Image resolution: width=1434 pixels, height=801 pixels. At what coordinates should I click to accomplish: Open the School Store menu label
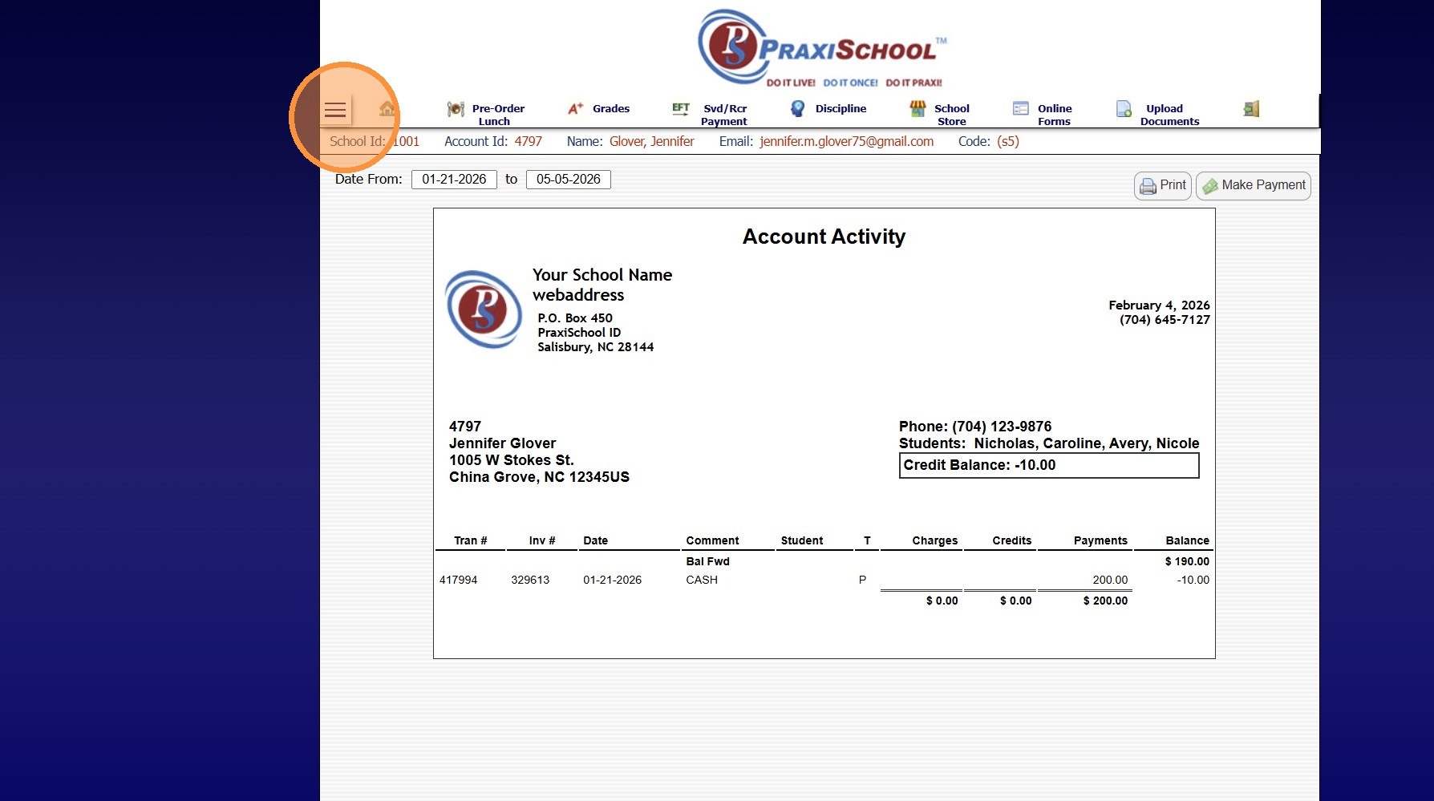[x=952, y=115]
